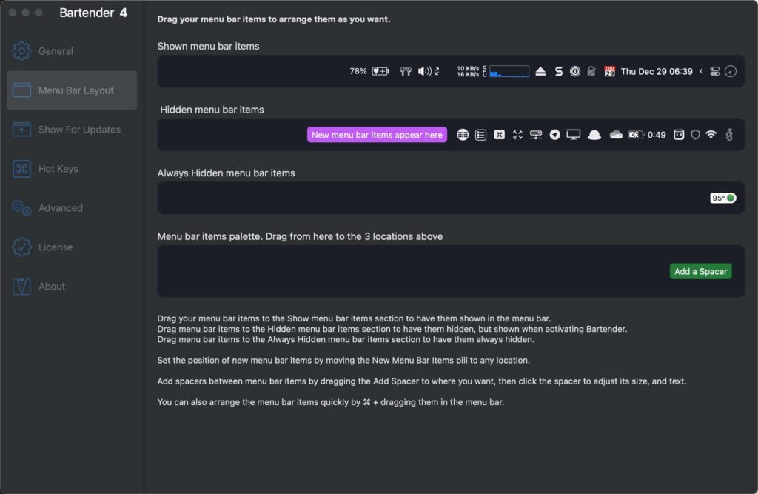
Task: Open the License section
Action: pyautogui.click(x=72, y=247)
